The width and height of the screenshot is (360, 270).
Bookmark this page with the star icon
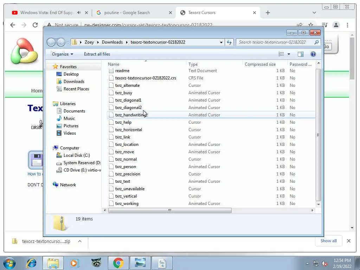(x=311, y=25)
